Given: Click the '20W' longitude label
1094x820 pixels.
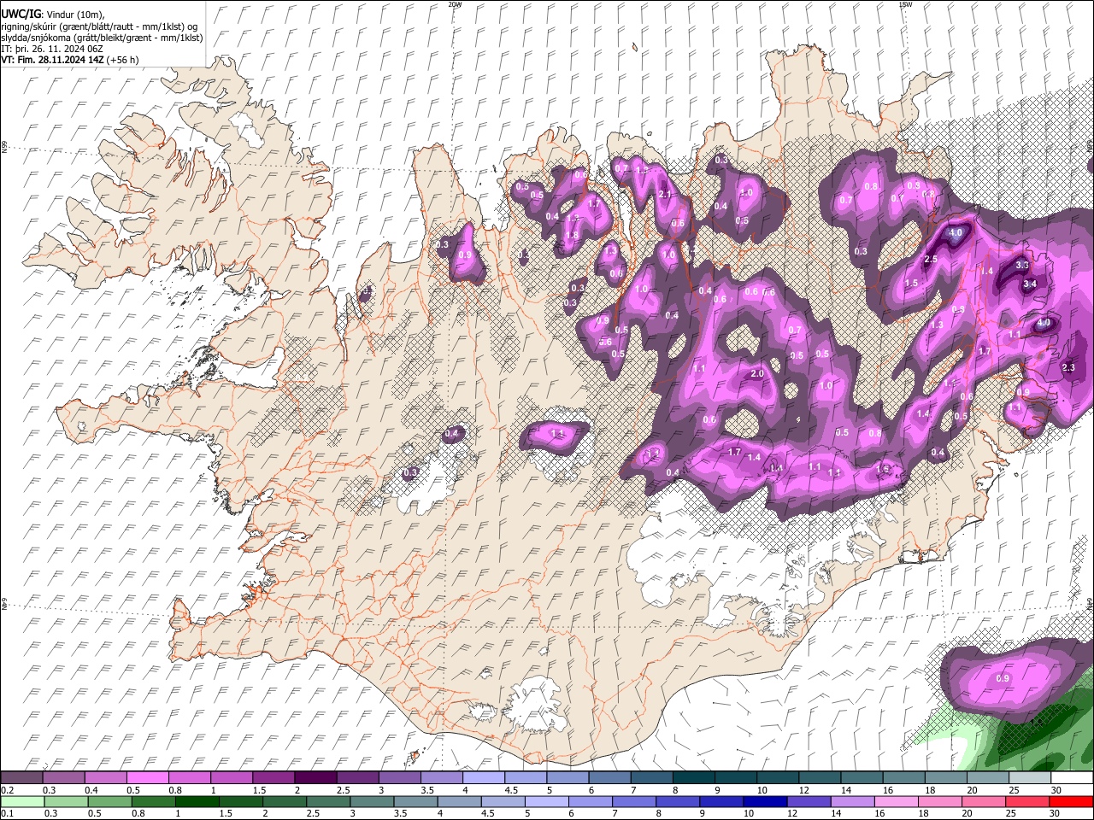Looking at the screenshot, I should tap(455, 4).
